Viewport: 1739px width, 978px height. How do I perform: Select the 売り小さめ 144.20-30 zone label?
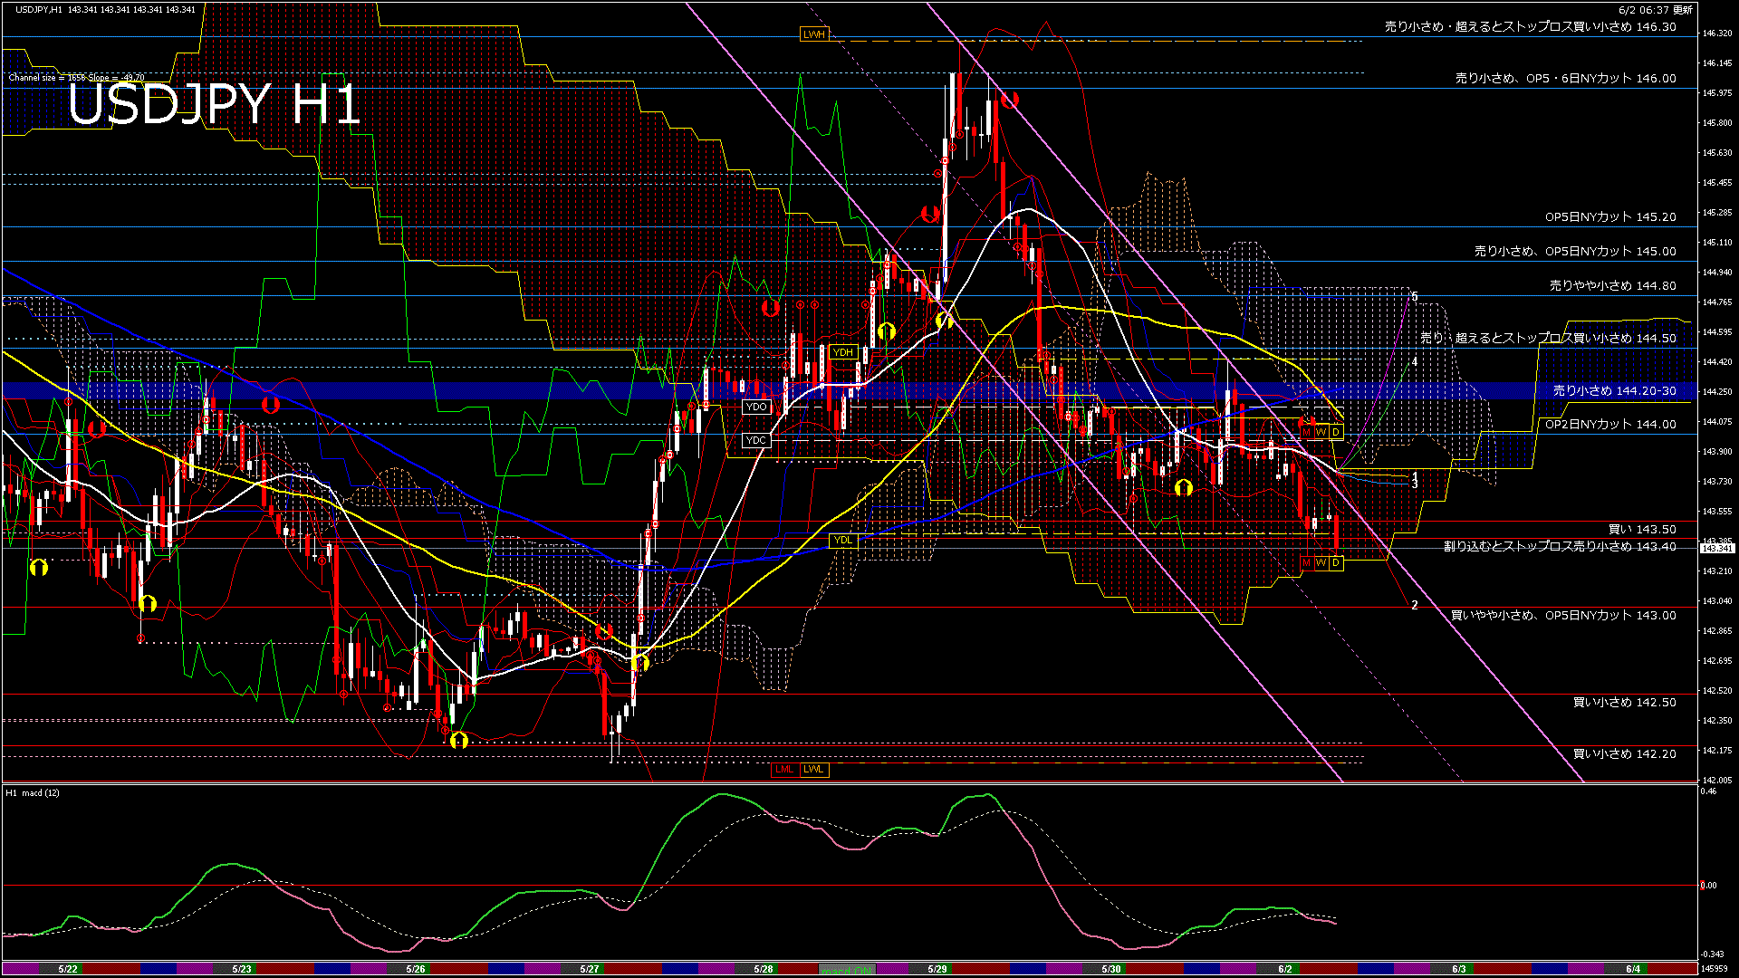point(1614,391)
